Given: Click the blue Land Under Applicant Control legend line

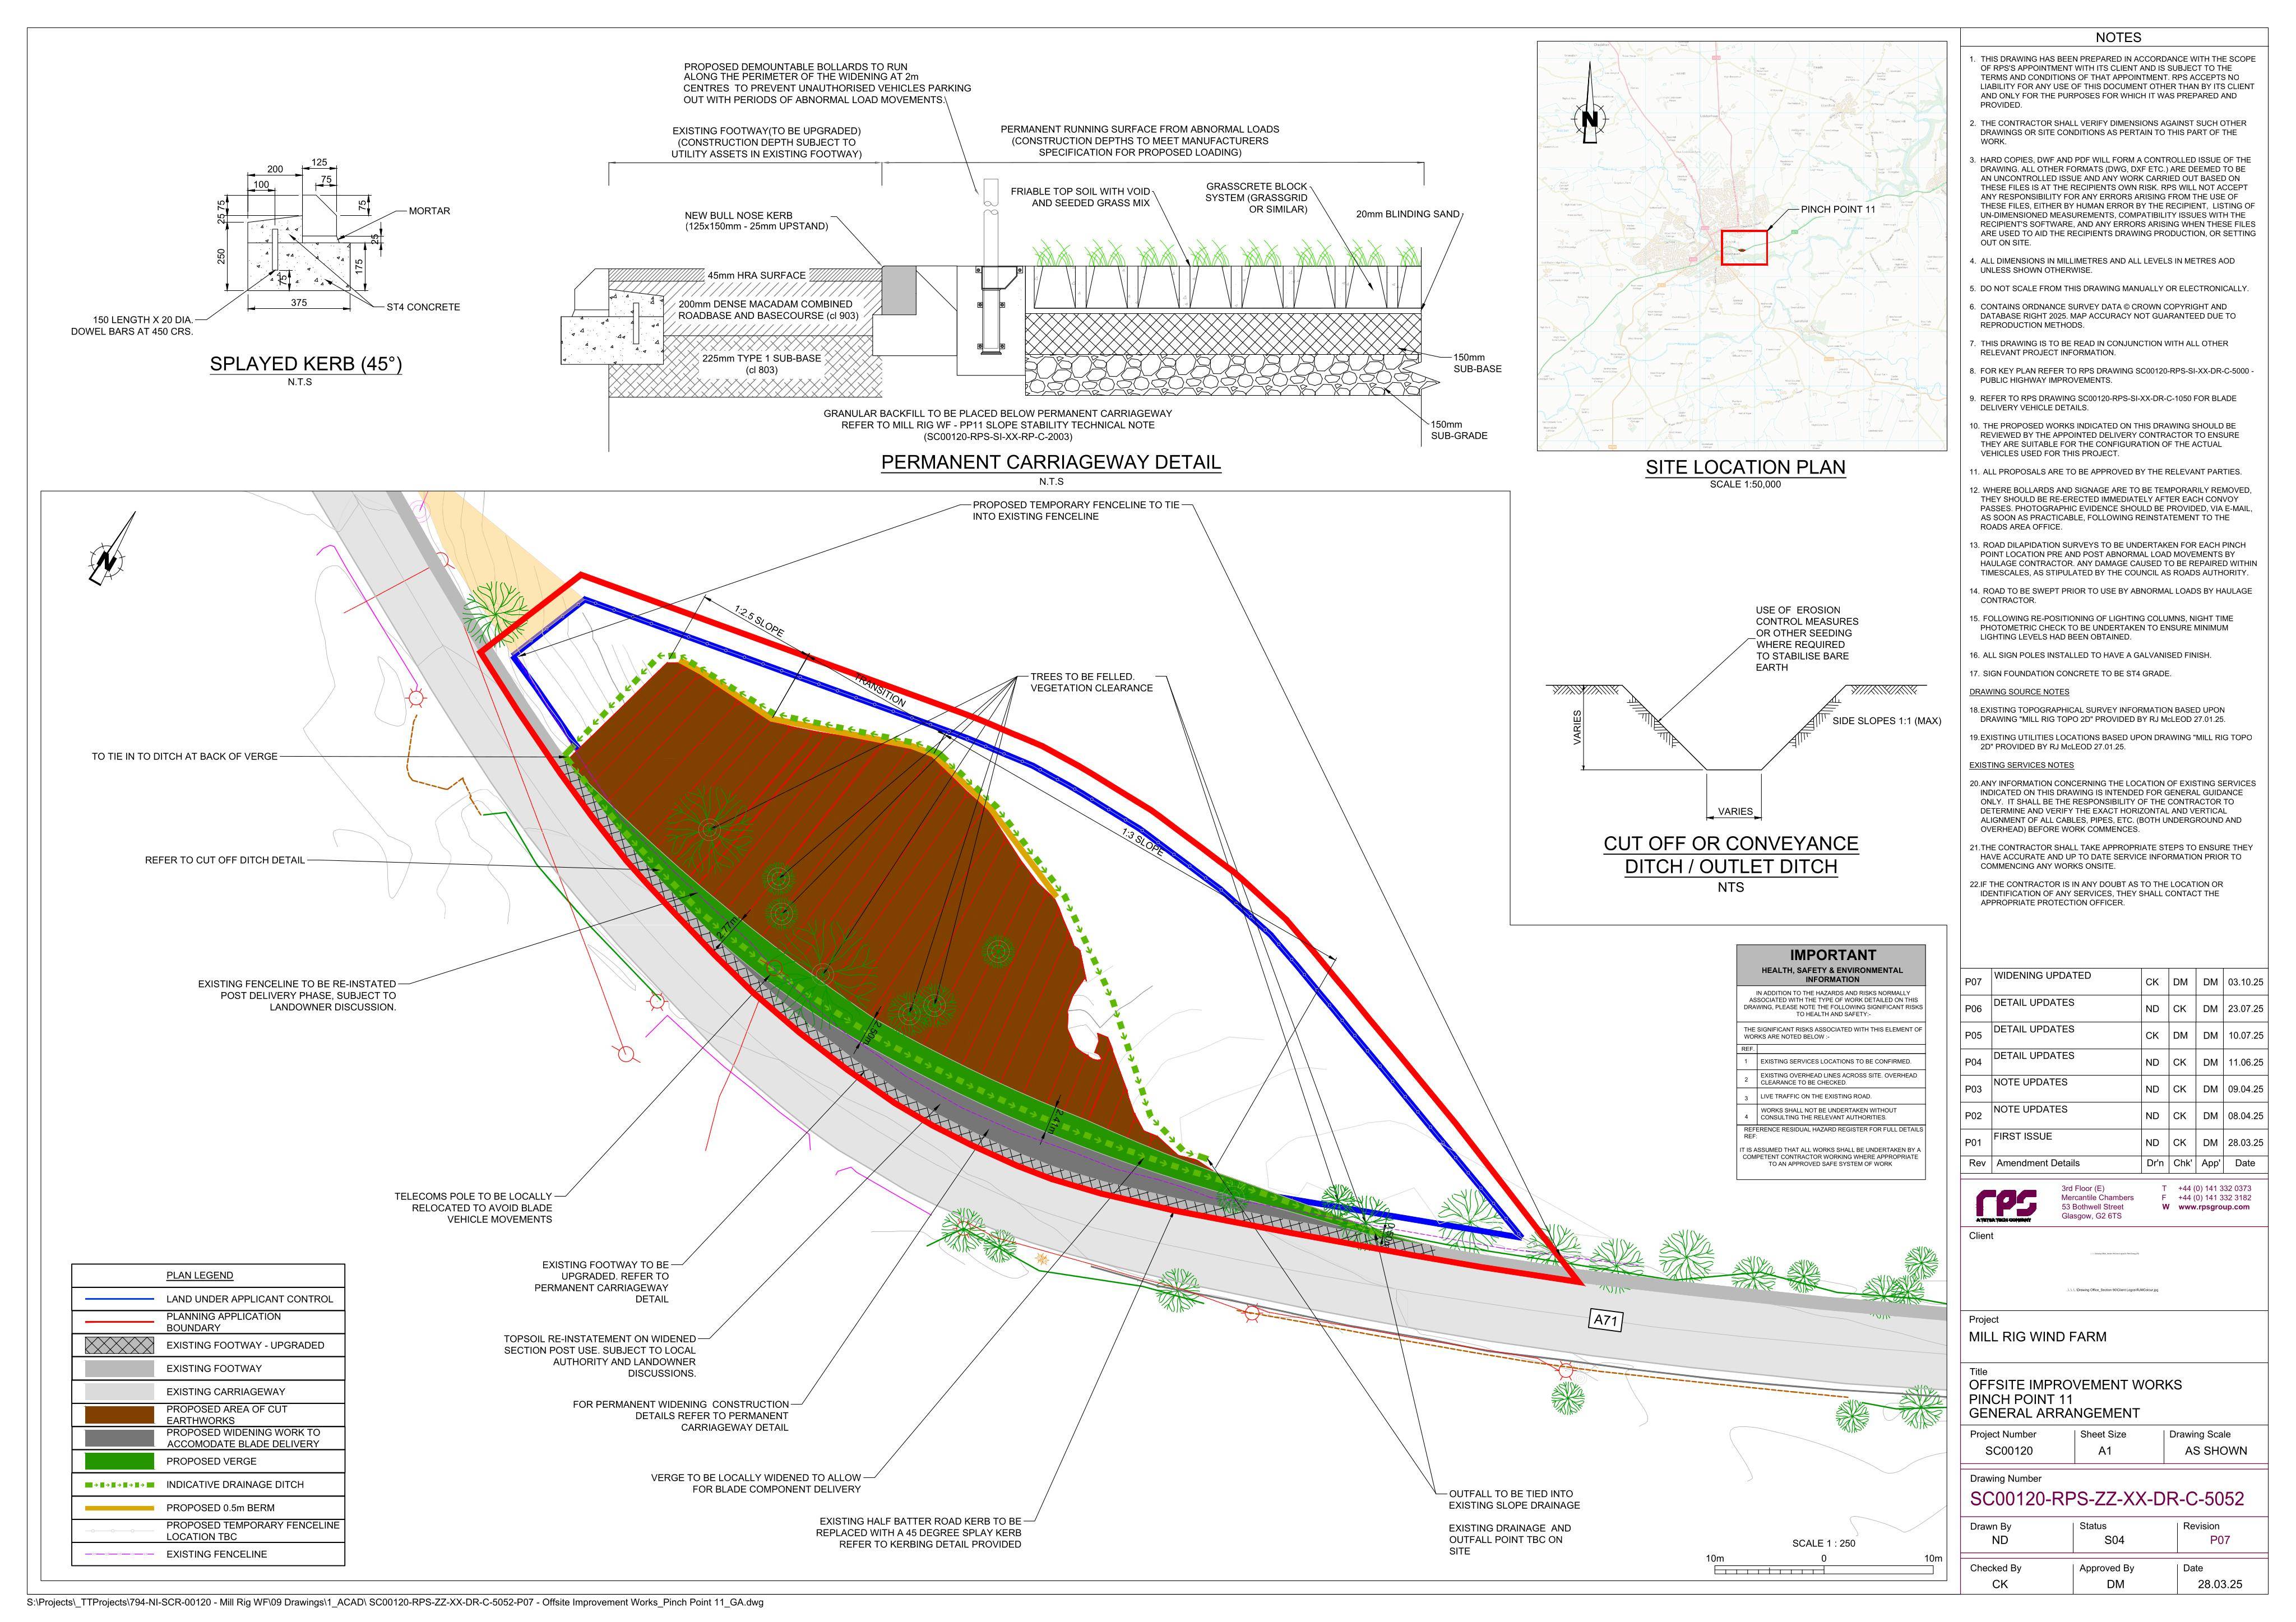Looking at the screenshot, I should pos(119,1299).
